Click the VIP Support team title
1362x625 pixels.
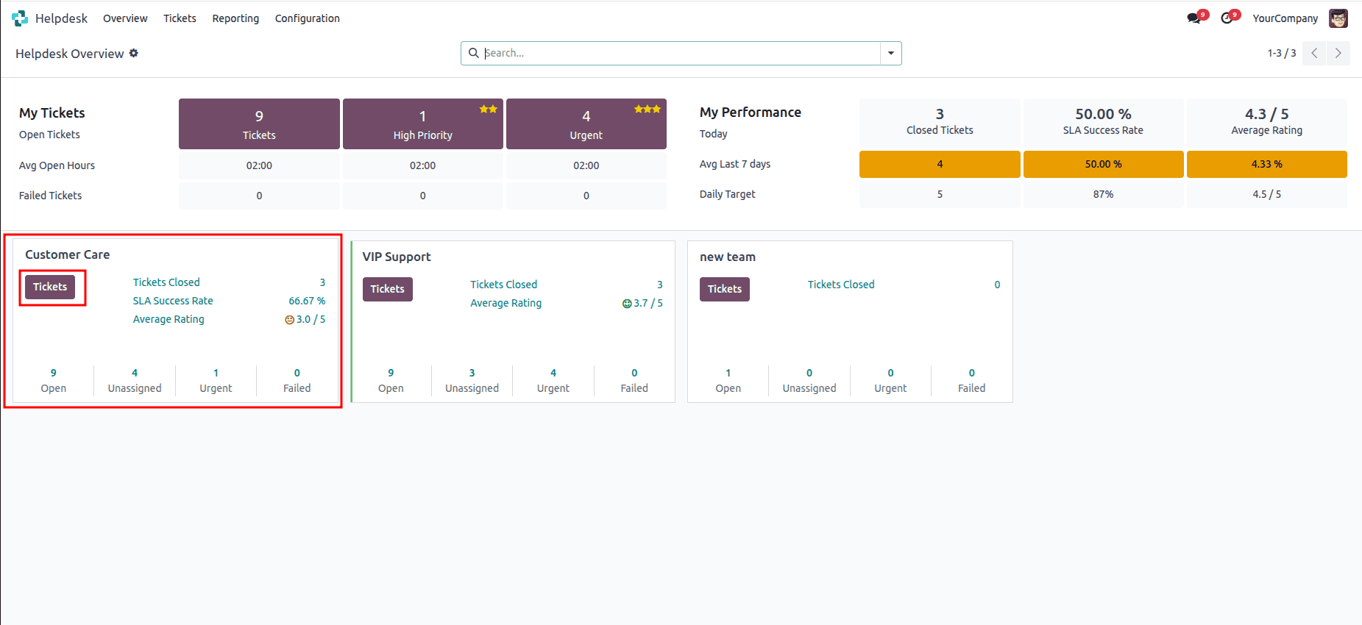(397, 257)
